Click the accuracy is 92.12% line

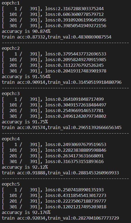25,167
